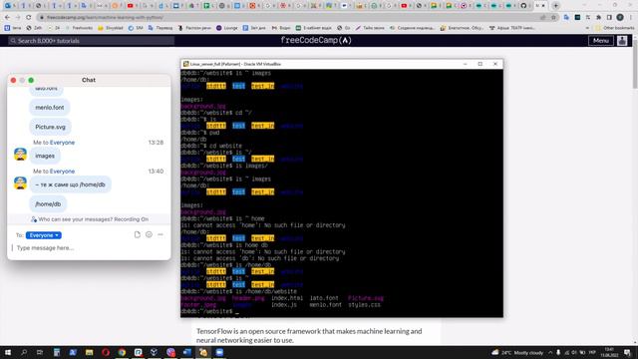
Task: Search freeCodeCamp tutorials field
Action: pyautogui.click(x=92, y=41)
